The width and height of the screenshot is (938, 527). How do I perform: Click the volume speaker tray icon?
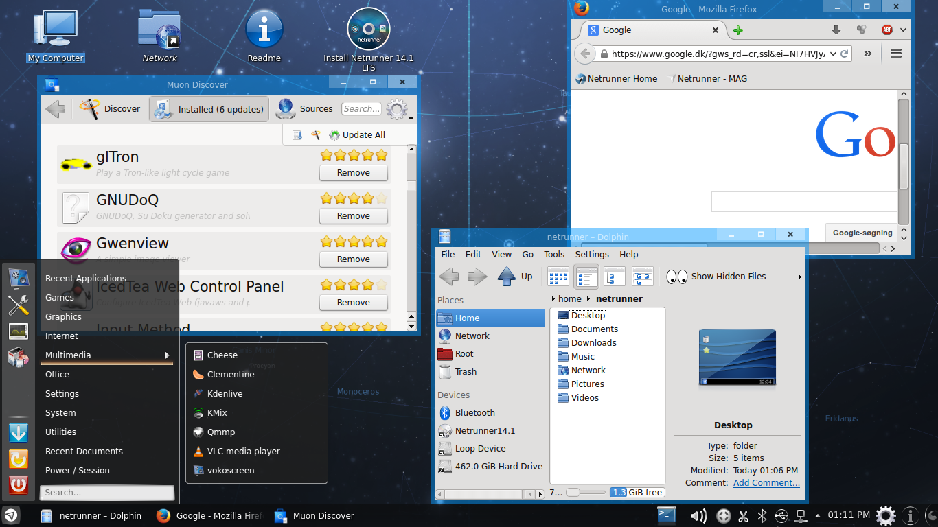698,516
